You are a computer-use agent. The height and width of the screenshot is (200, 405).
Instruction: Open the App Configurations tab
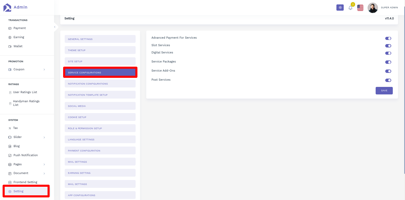click(x=100, y=195)
